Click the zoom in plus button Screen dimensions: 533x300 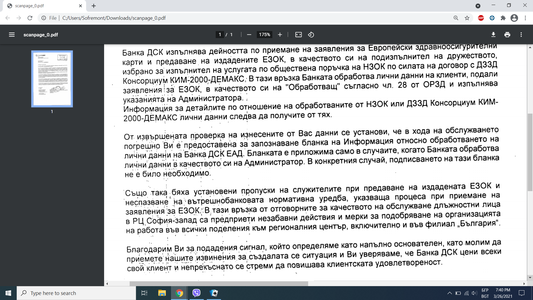pos(280,35)
